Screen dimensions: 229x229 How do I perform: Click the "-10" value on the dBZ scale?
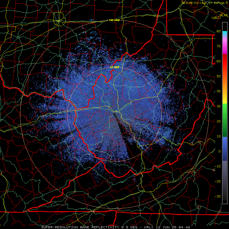pyautogui.click(x=218, y=166)
